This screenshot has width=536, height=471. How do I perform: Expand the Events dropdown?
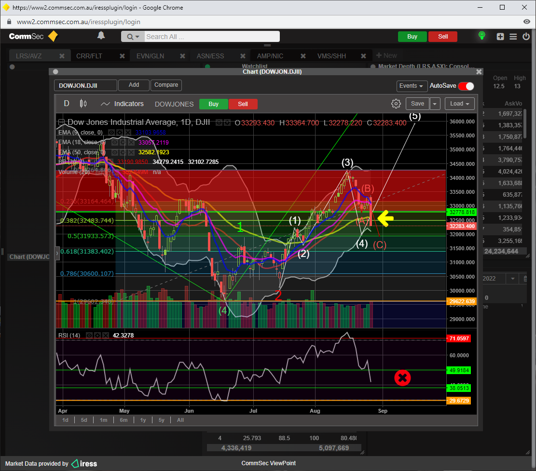click(x=411, y=86)
